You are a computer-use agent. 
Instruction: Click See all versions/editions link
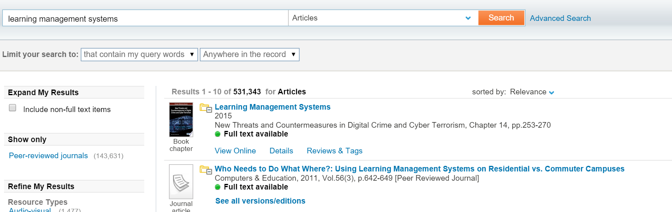click(260, 201)
